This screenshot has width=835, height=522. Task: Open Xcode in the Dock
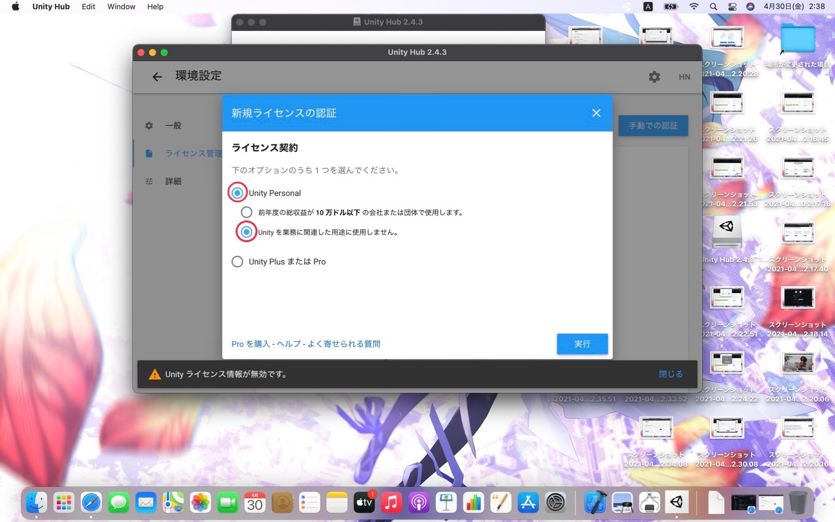click(x=595, y=502)
